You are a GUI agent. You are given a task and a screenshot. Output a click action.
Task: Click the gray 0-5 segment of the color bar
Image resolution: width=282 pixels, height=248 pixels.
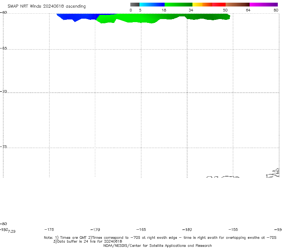135,5
